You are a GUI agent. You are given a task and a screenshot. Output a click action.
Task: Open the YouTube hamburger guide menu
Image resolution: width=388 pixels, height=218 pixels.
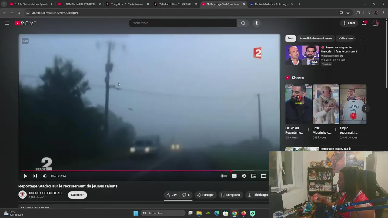7,23
